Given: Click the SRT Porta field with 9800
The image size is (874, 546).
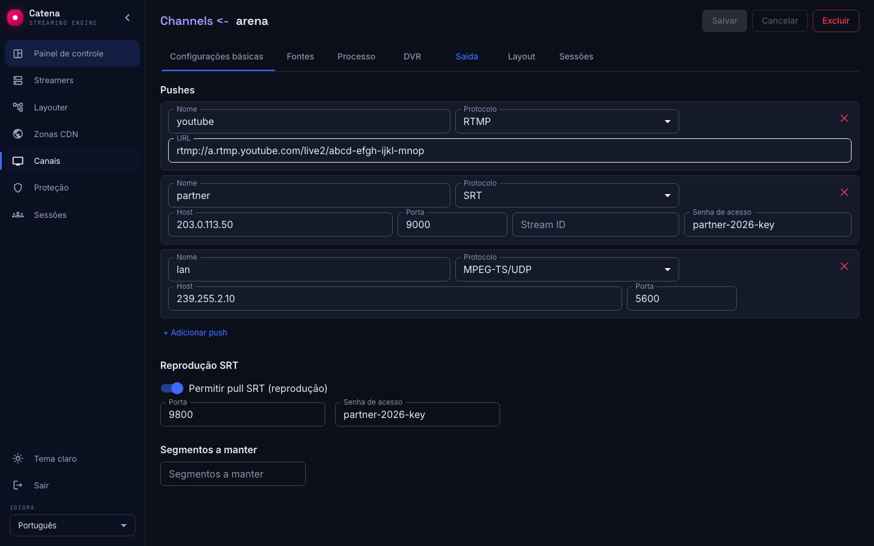Looking at the screenshot, I should click(243, 414).
